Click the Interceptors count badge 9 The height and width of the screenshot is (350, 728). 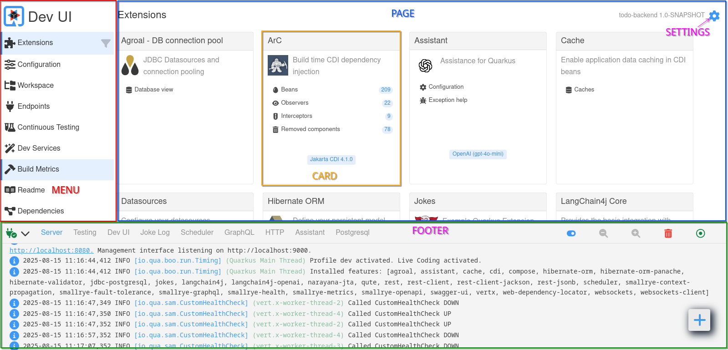389,116
